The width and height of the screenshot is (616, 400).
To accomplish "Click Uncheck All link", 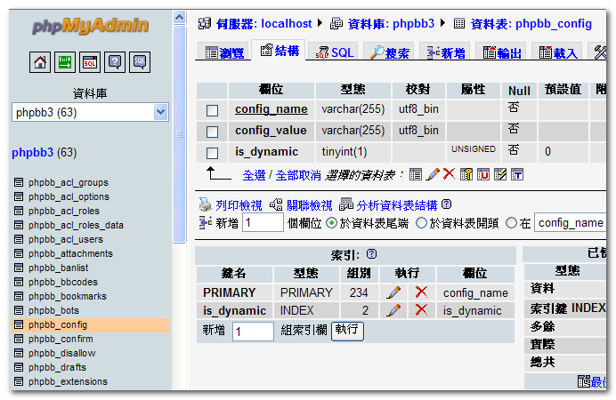I will [298, 175].
